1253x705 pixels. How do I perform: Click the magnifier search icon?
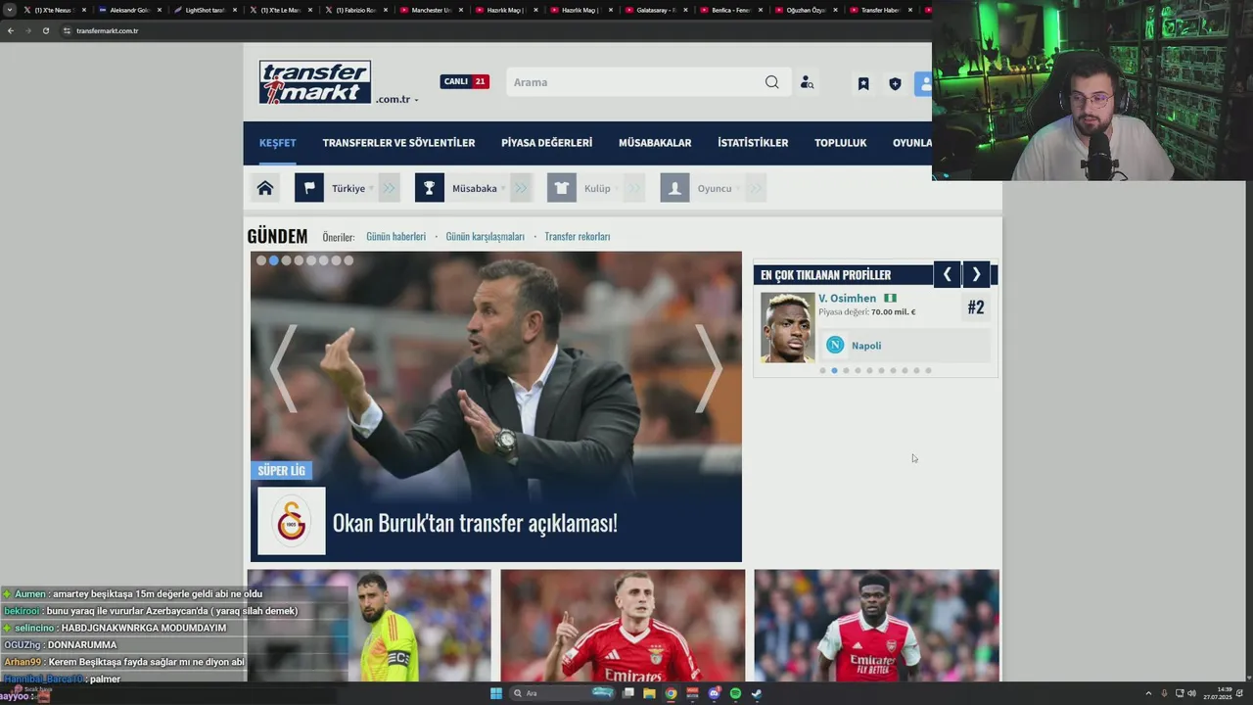[x=772, y=82]
